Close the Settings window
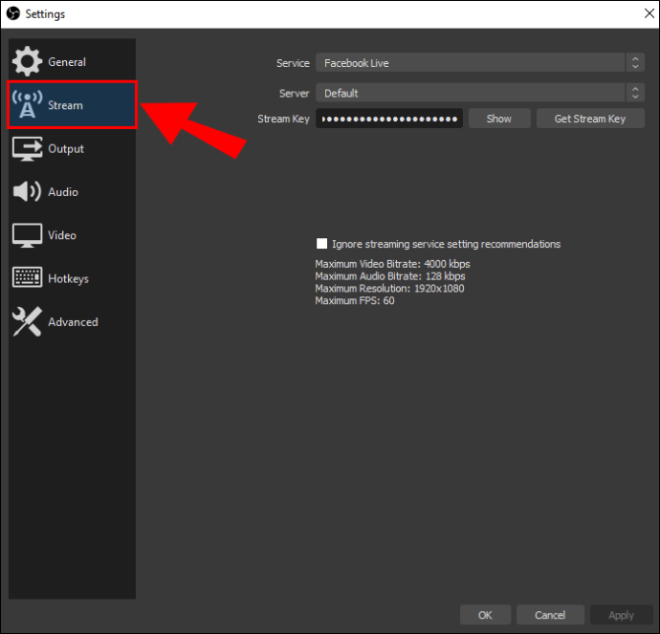The image size is (660, 634). coord(649,13)
